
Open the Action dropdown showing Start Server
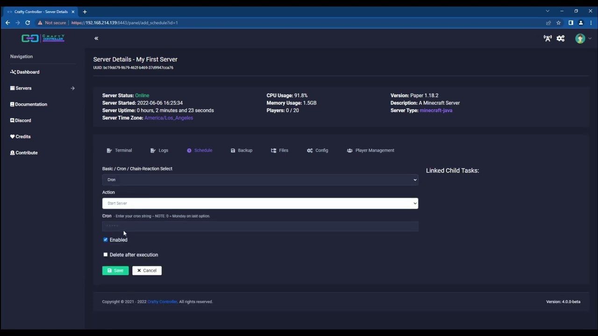tap(260, 203)
